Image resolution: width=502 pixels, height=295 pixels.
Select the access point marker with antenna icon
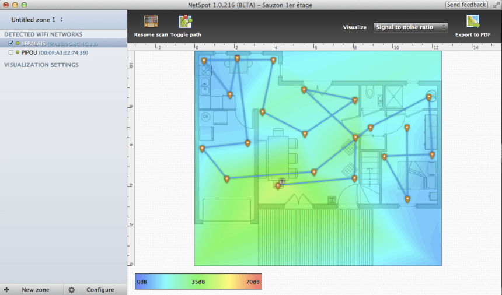[x=281, y=182]
